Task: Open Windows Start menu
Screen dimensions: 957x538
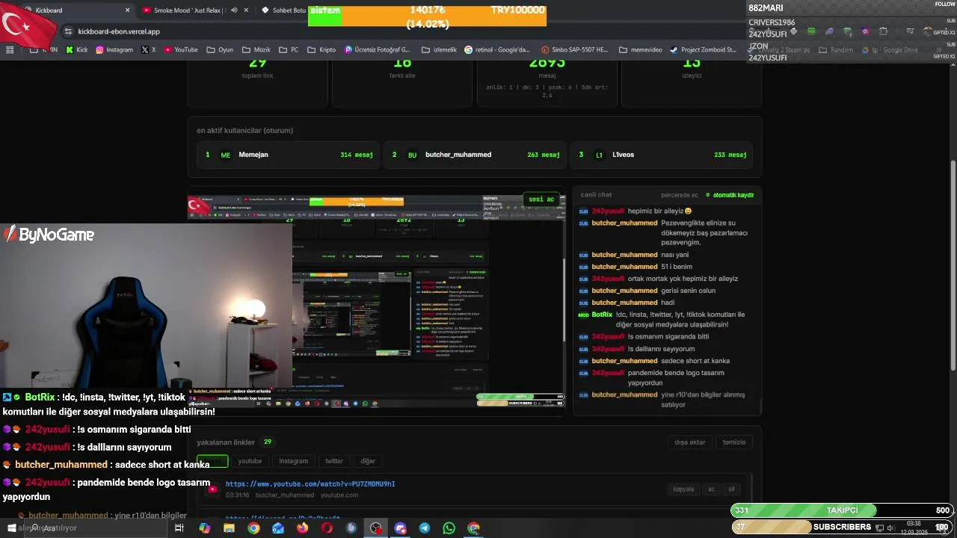Action: point(11,528)
